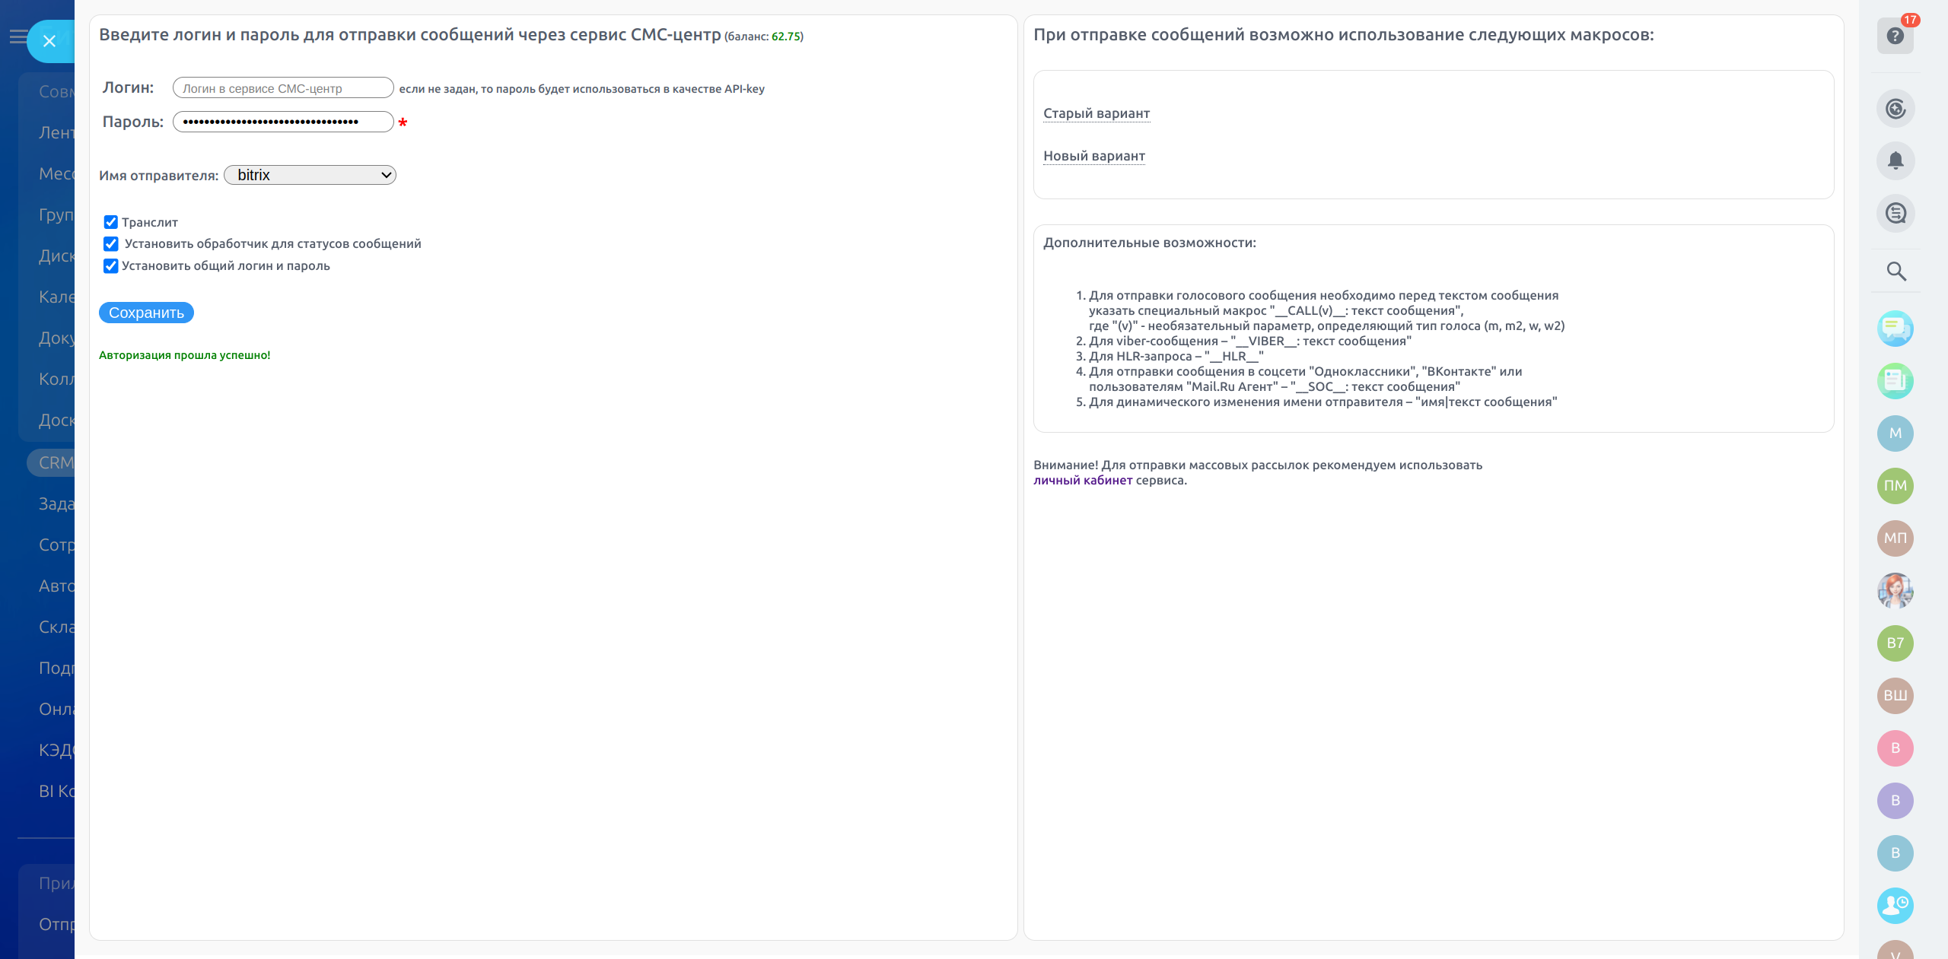Viewport: 1948px width, 959px height.
Task: Open the green news feed icon
Action: coord(1895,381)
